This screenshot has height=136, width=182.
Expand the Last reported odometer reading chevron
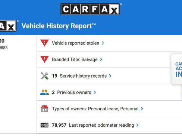tap(138, 125)
